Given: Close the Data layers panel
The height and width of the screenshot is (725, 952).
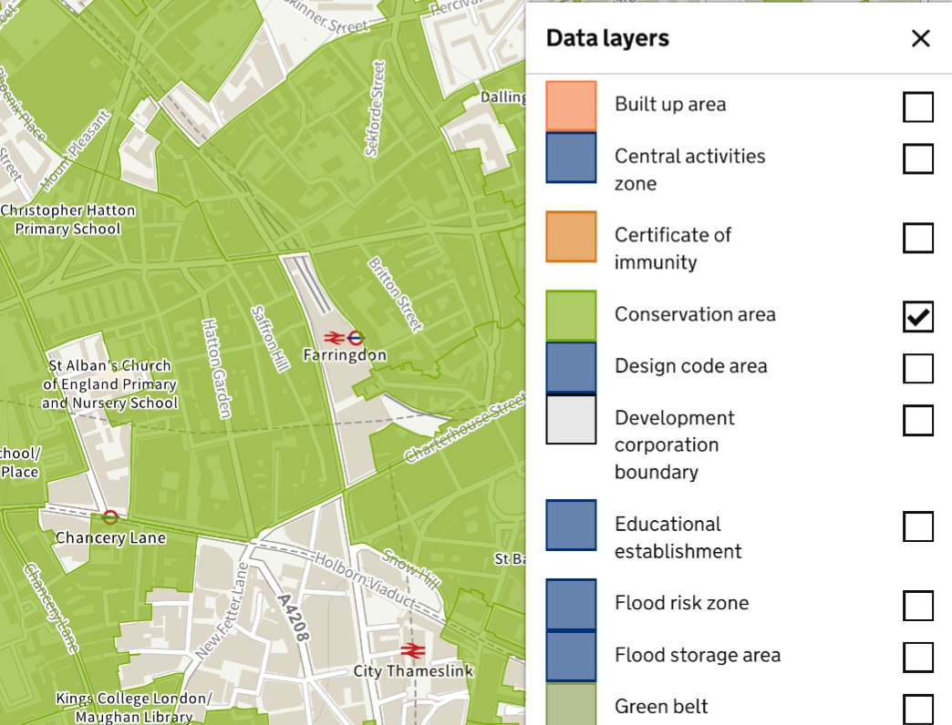Looking at the screenshot, I should coord(920,38).
